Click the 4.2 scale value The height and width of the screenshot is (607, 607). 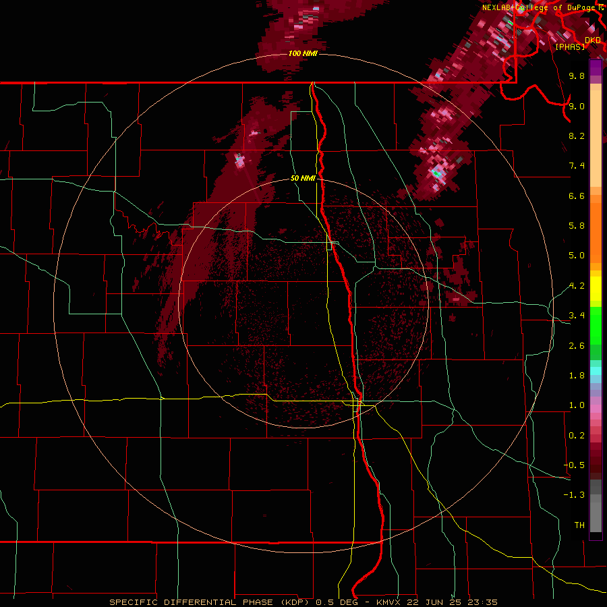pos(577,286)
